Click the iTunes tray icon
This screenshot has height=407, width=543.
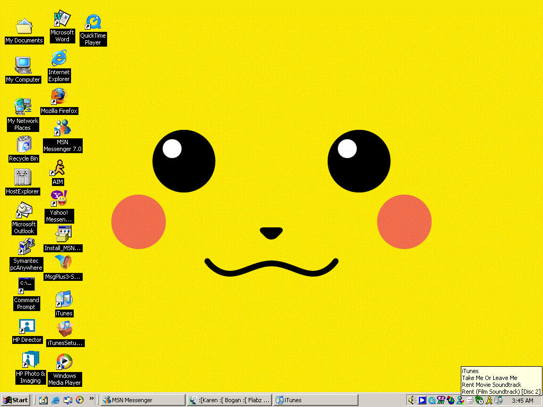click(x=498, y=400)
